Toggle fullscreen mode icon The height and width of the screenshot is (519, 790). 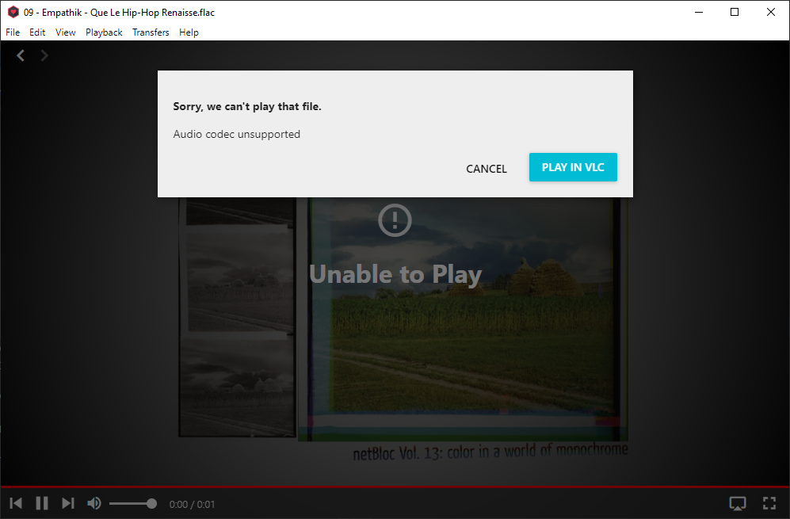769,503
